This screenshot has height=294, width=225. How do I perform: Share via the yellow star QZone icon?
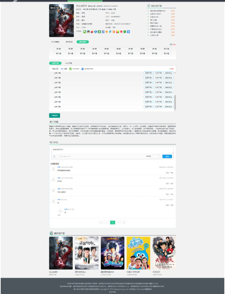107,32
